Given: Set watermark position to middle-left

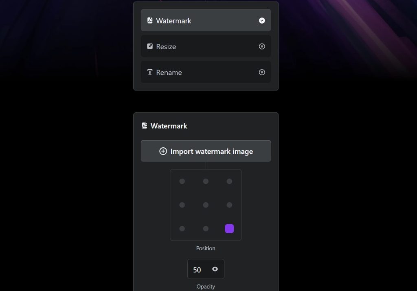Looking at the screenshot, I should [x=182, y=205].
